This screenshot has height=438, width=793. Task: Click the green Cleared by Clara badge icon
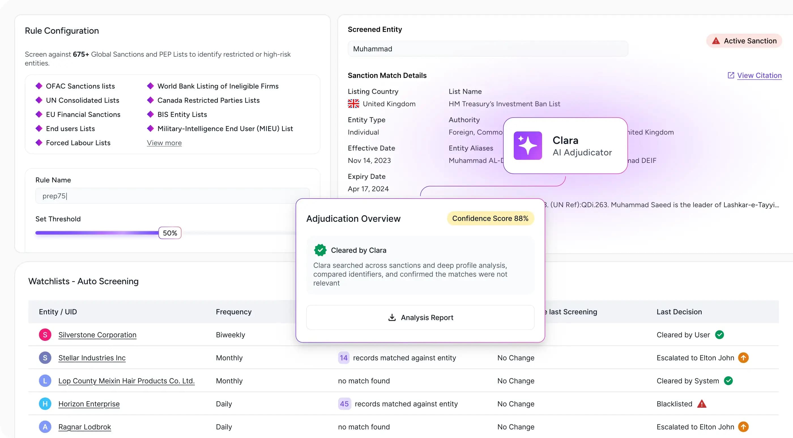coord(320,250)
